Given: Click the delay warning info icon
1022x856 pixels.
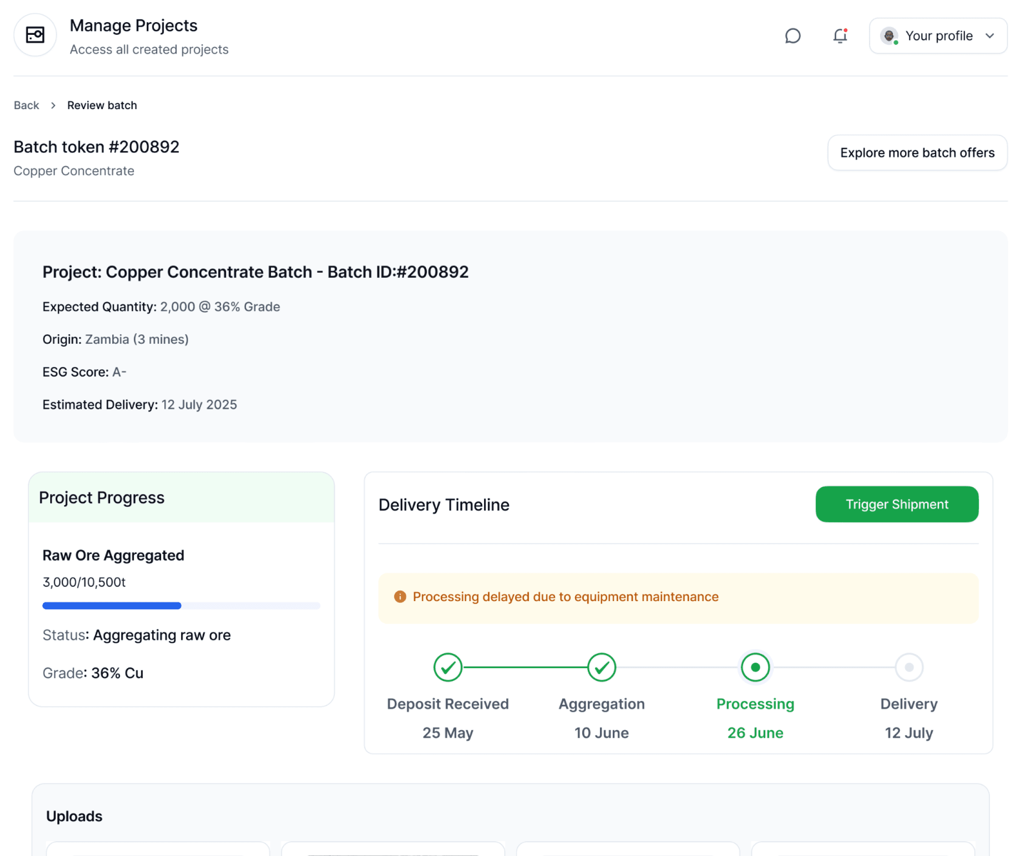Looking at the screenshot, I should [x=399, y=596].
